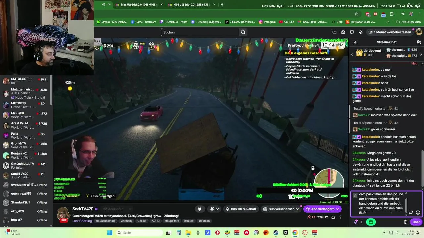Open MinusElf channel in sidebar

click(26, 115)
